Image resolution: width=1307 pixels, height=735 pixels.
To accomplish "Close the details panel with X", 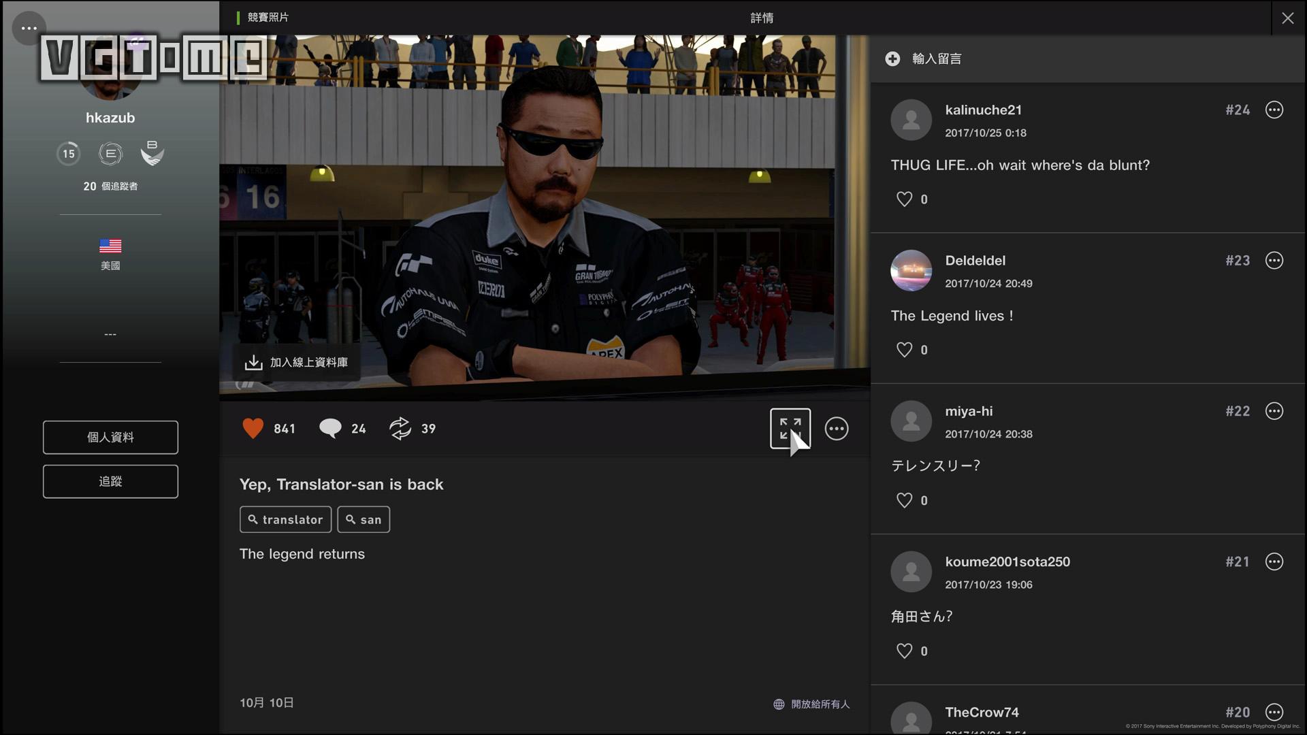I will (x=1288, y=18).
